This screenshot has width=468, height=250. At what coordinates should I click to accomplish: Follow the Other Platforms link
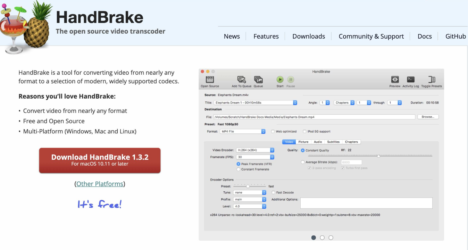pyautogui.click(x=100, y=184)
